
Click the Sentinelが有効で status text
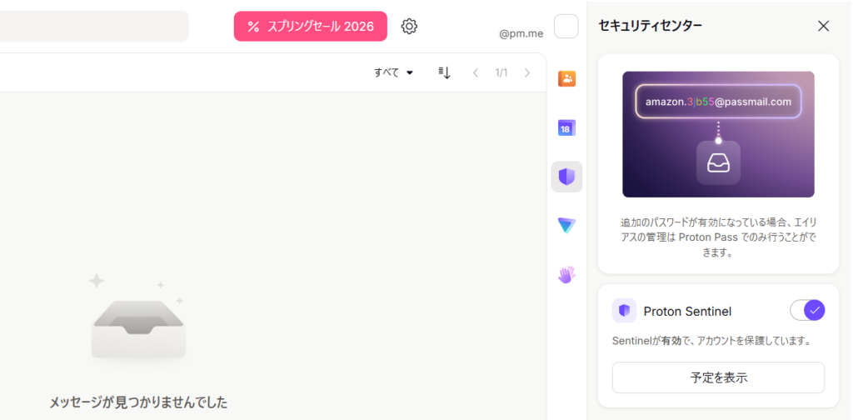point(712,341)
